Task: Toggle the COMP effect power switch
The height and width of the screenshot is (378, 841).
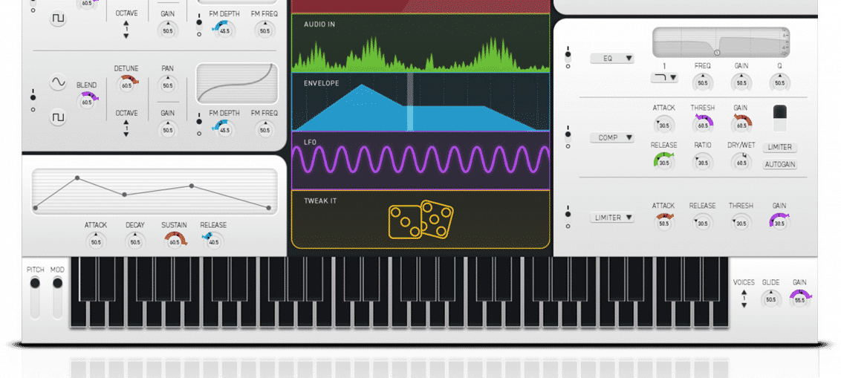Action: pos(568,133)
